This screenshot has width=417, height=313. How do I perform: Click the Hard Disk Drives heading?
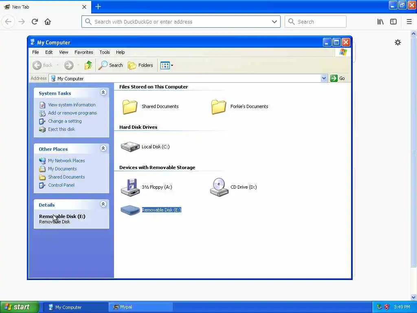[138, 127]
